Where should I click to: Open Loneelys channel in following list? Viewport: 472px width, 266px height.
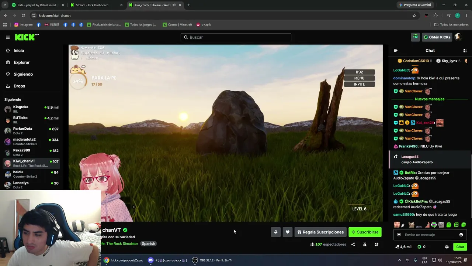(31, 185)
